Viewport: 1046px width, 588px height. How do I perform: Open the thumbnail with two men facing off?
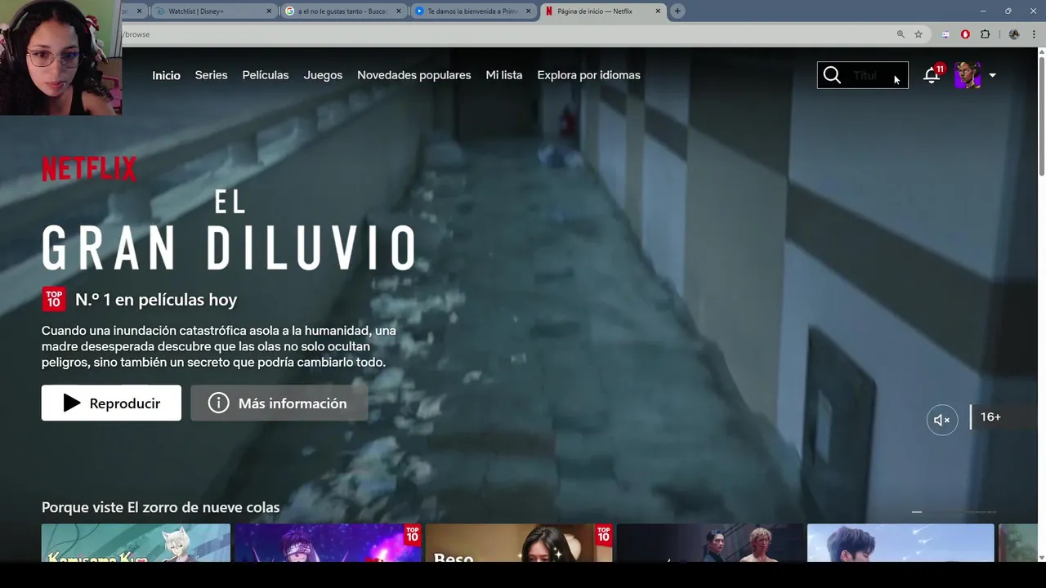[710, 543]
